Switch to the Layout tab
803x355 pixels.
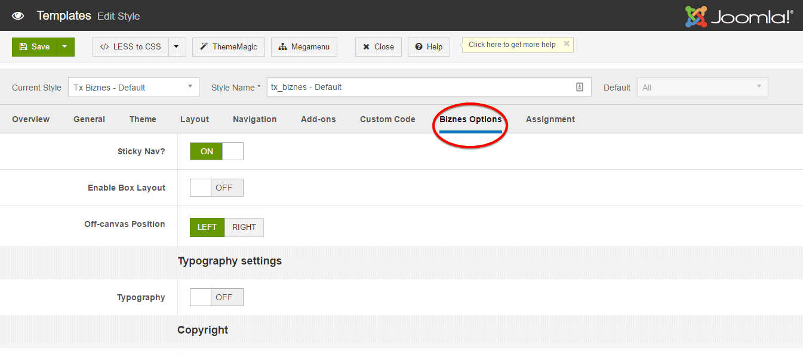[x=195, y=119]
